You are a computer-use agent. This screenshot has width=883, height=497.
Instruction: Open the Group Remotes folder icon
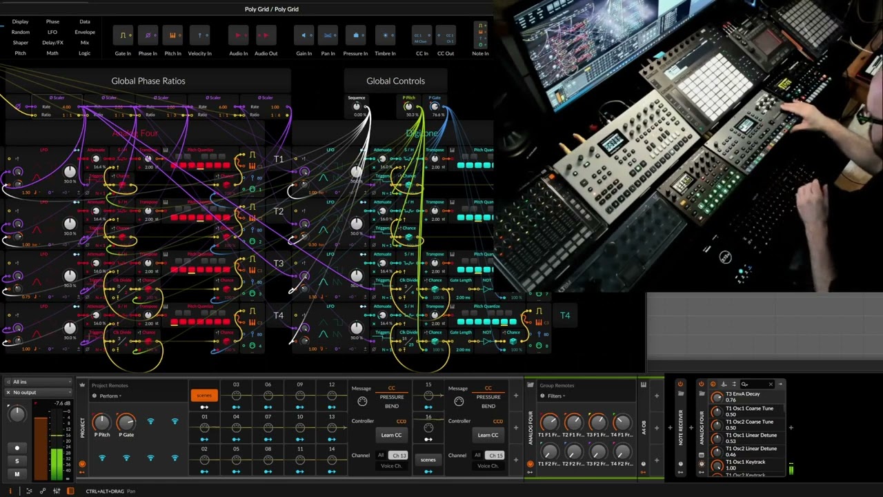click(531, 385)
